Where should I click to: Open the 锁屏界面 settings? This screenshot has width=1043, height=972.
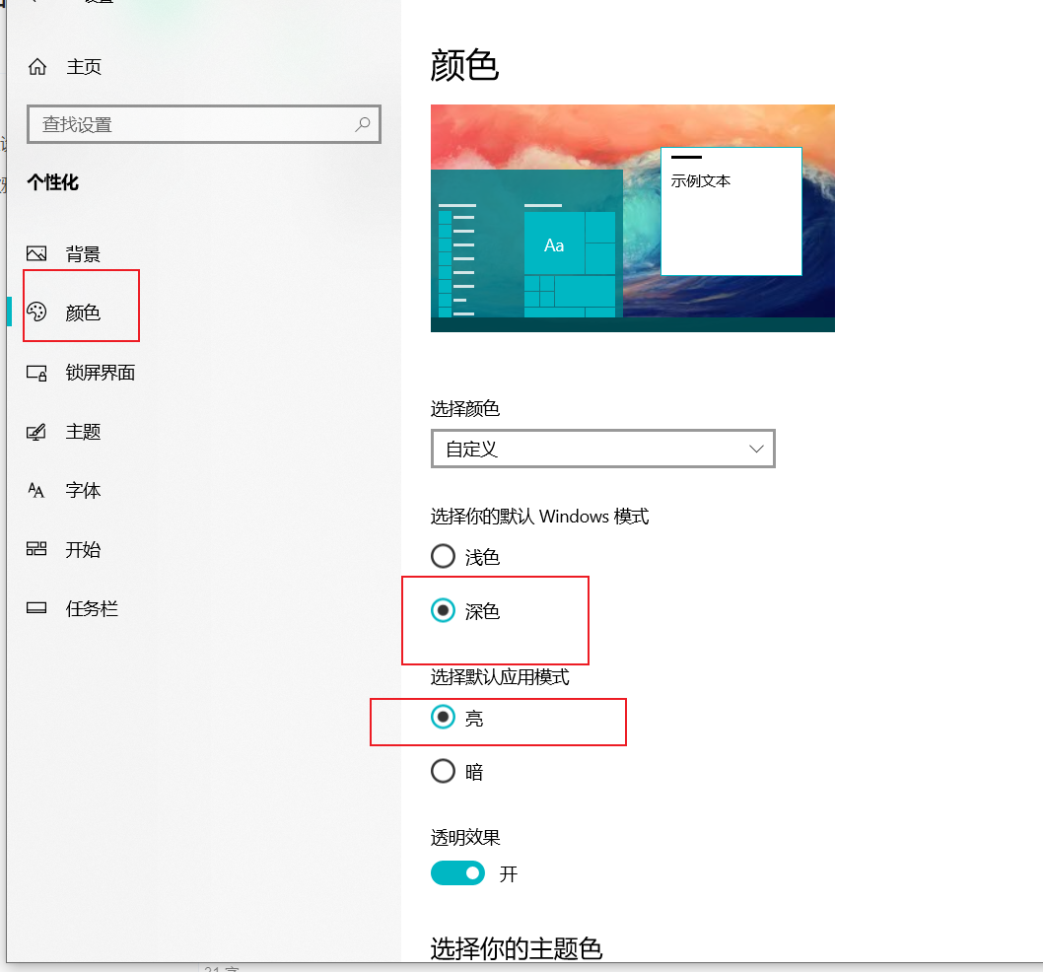(x=101, y=373)
